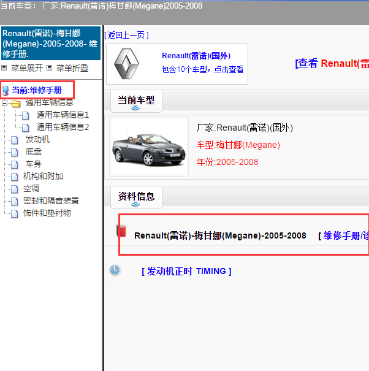The width and height of the screenshot is (369, 371).
Task: Click 包含10个车型，点击查看 link
Action: [202, 69]
